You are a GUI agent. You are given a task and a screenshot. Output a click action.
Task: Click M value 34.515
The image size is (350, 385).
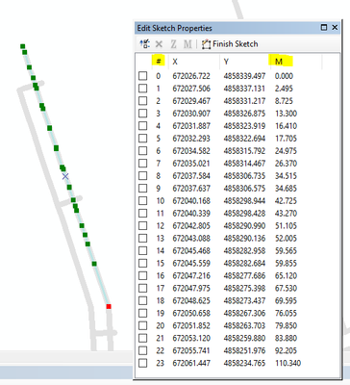(x=286, y=176)
